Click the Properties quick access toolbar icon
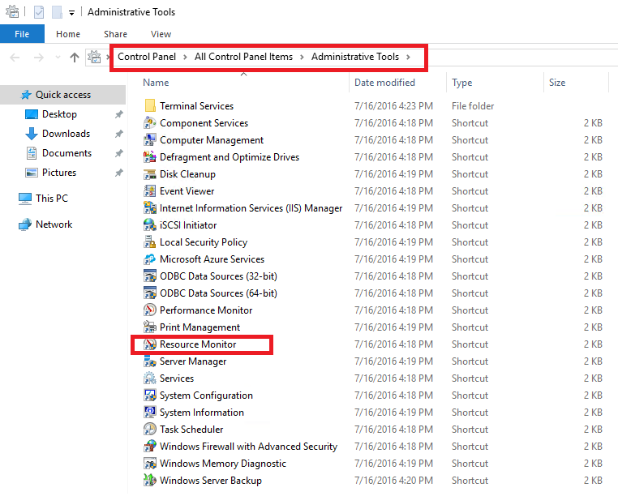This screenshot has height=496, width=618. pos(39,12)
